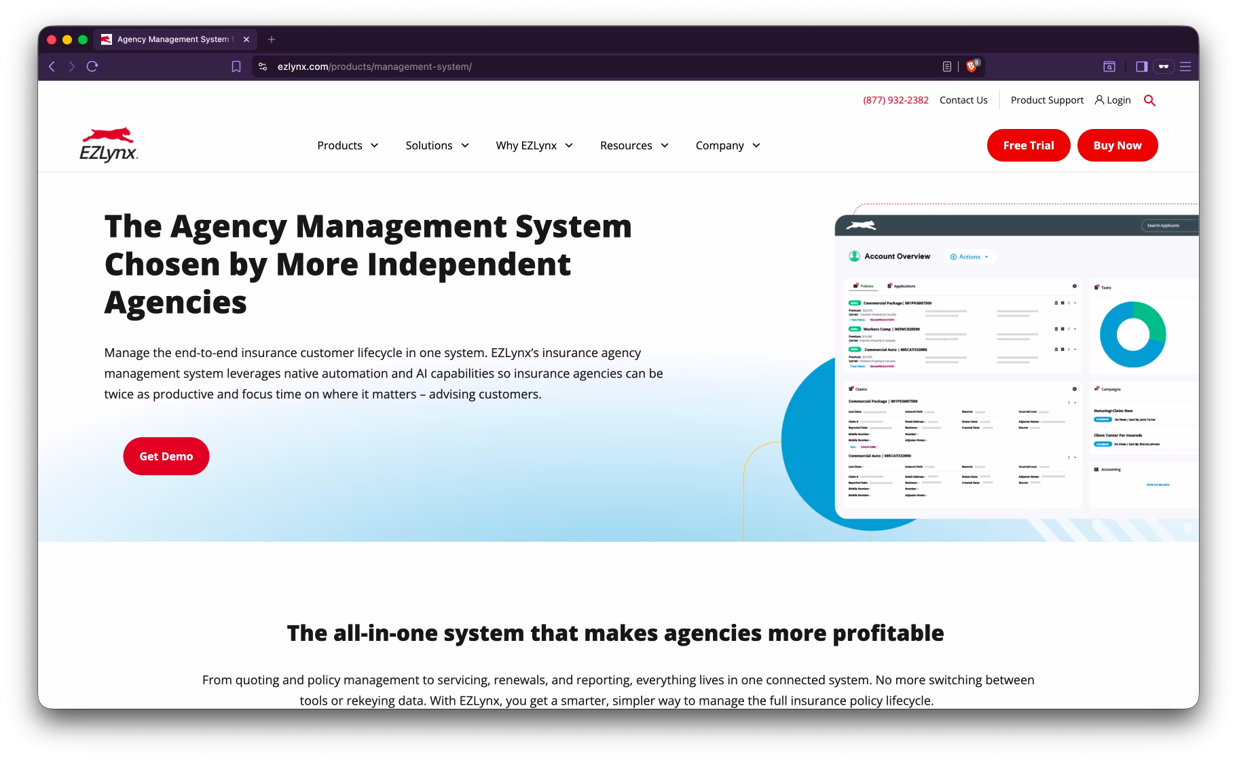
Task: Reload the page with the refresh icon
Action: (x=92, y=67)
